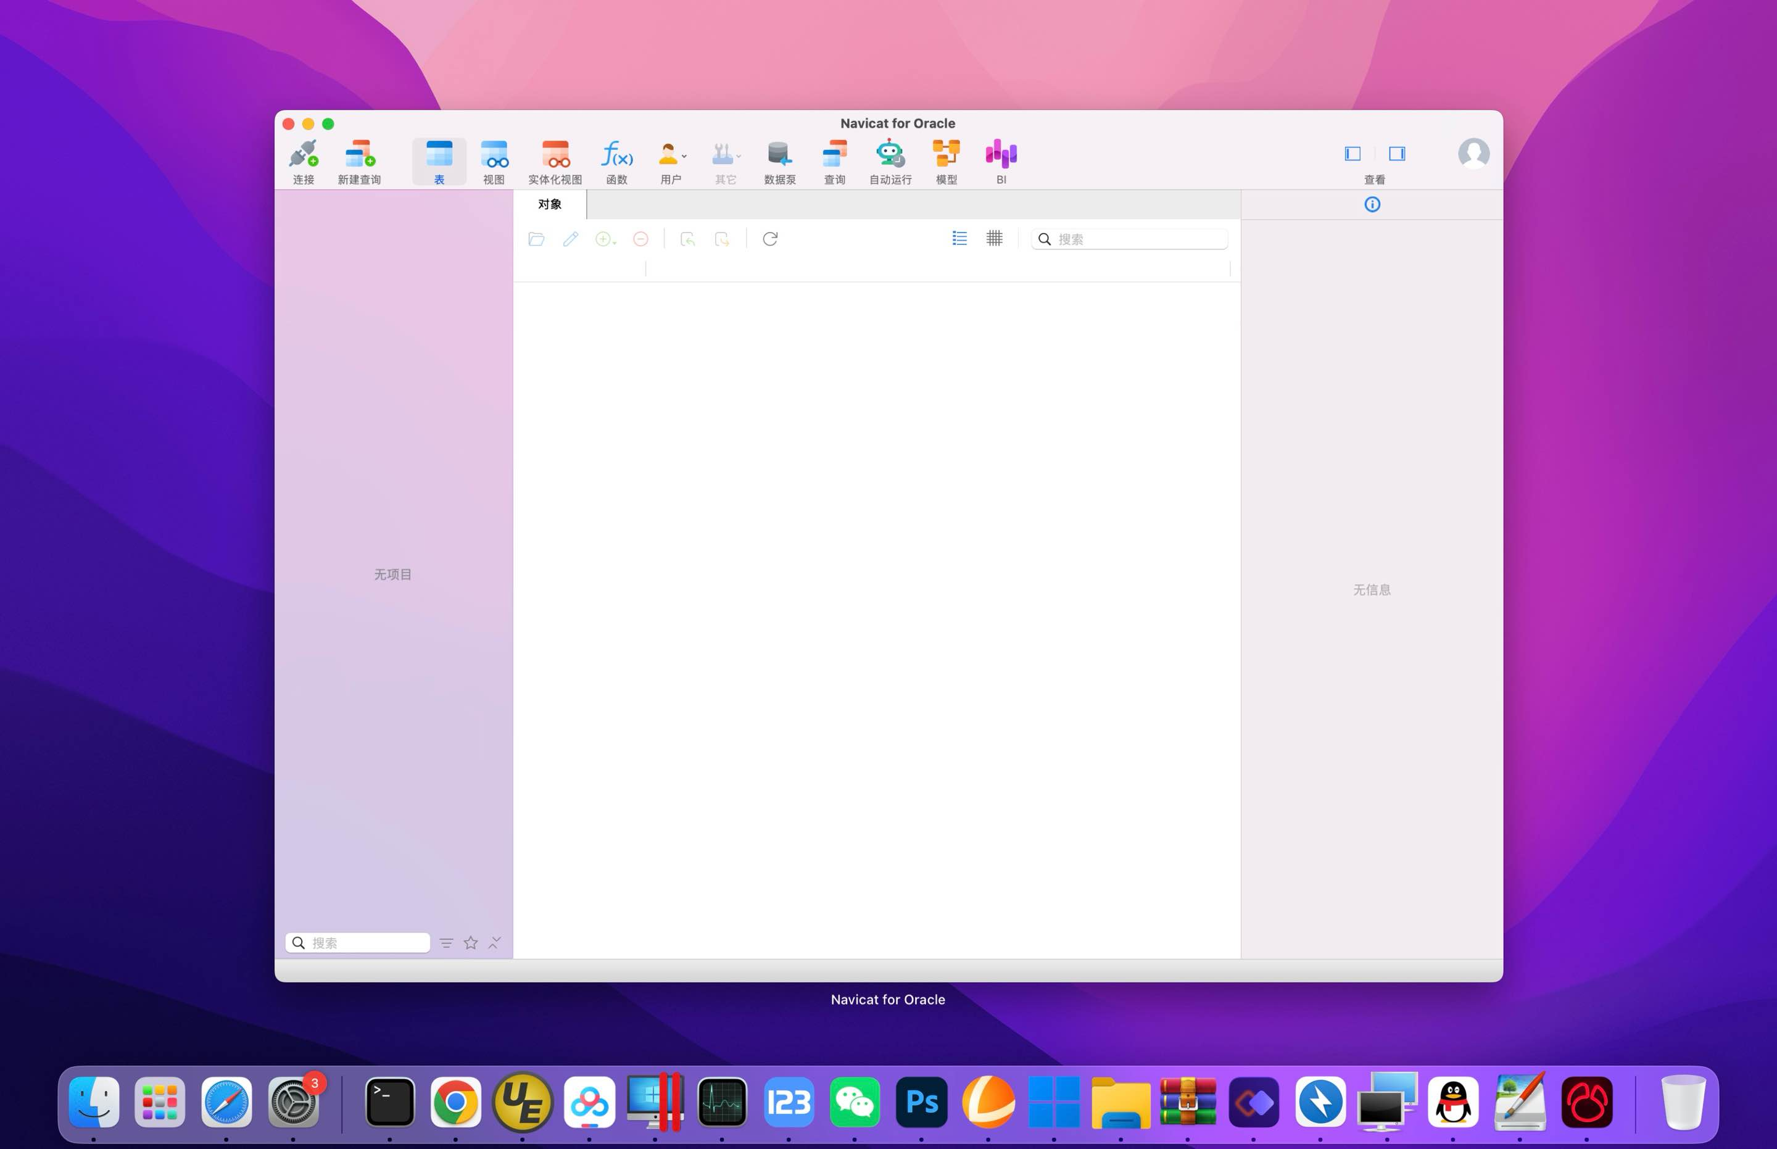The height and width of the screenshot is (1149, 1777).
Task: Open Launchpad from the Dock
Action: coord(160,1101)
